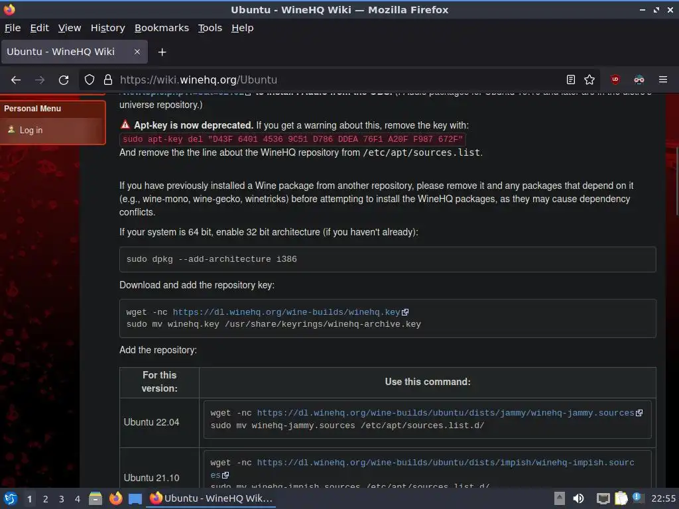This screenshot has width=679, height=509.
Task: Launch Firefox from the taskbar quick launcher
Action: 115,498
